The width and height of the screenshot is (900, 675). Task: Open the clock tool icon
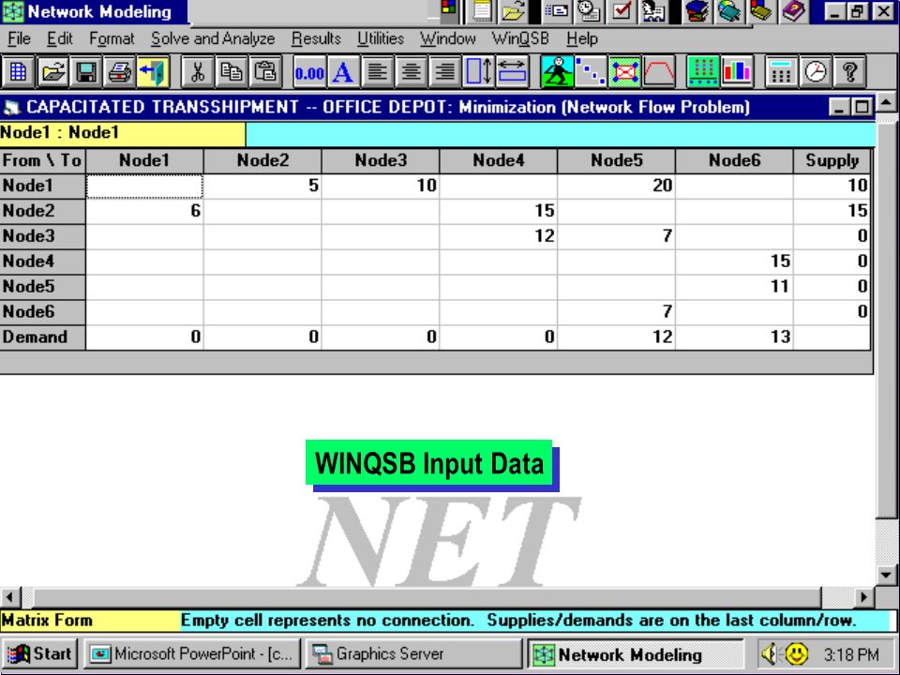pyautogui.click(x=816, y=72)
